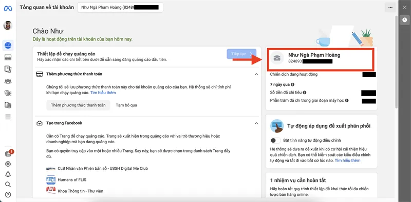Select the Account overview gauge icon

[x=8, y=46]
